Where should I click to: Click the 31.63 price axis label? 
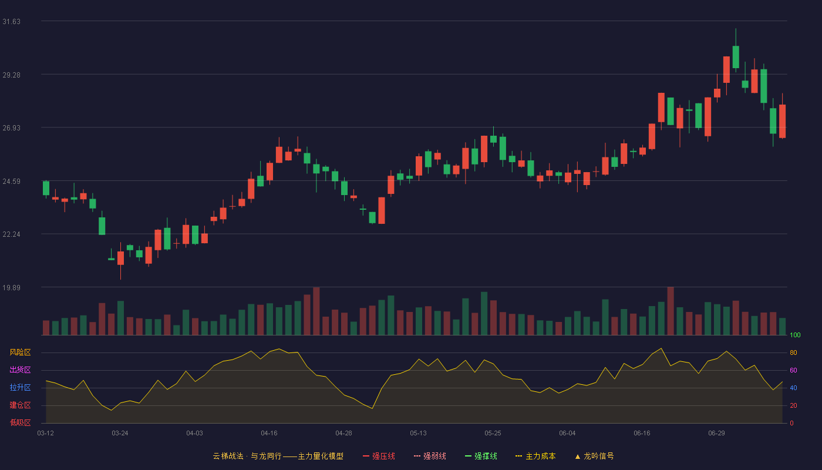click(11, 22)
